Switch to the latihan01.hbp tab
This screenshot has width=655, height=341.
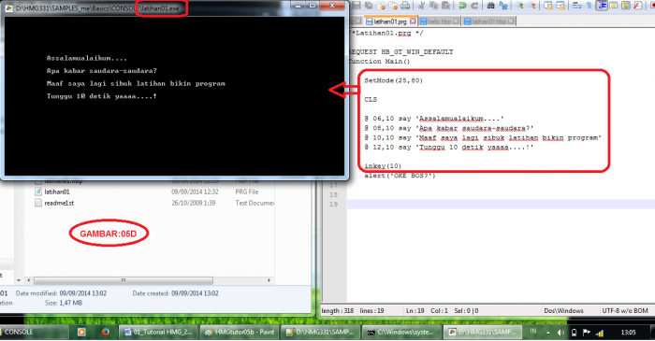coord(488,21)
